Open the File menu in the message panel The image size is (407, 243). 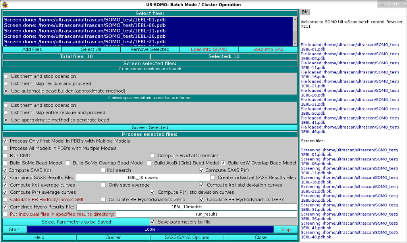click(305, 12)
